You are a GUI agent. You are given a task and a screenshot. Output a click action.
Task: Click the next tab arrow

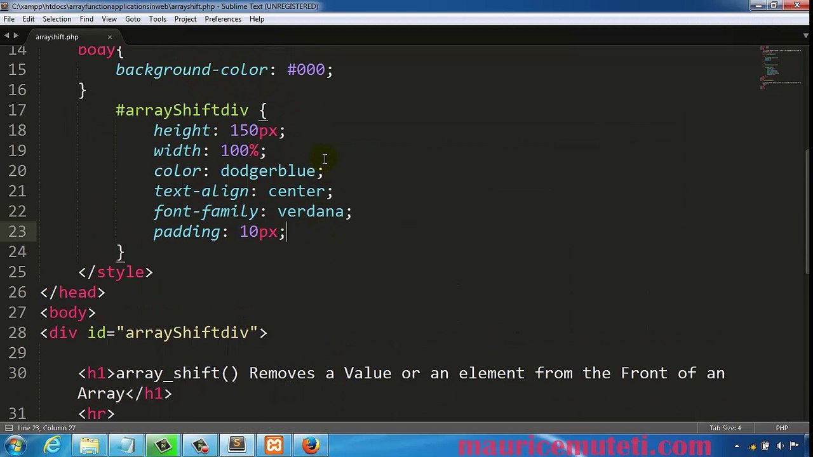click(16, 36)
